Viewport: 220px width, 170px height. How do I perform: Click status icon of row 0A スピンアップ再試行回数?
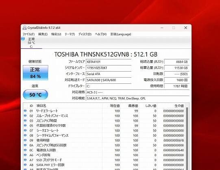pyautogui.click(x=25, y=145)
